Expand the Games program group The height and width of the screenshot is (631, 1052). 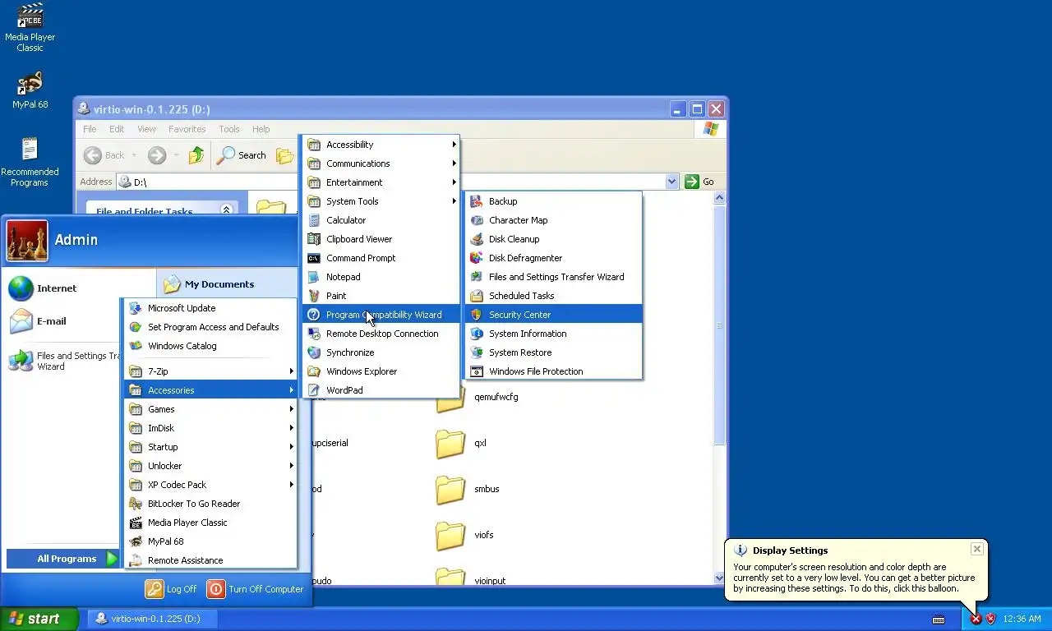tap(210, 409)
